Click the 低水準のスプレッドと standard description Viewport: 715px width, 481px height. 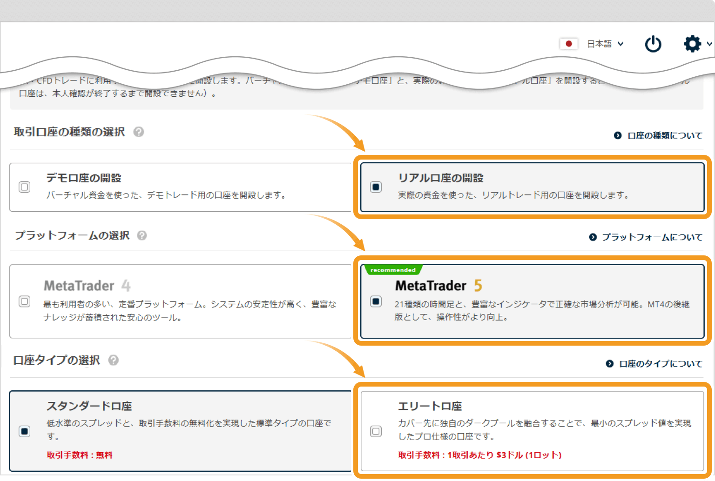[x=189, y=430]
